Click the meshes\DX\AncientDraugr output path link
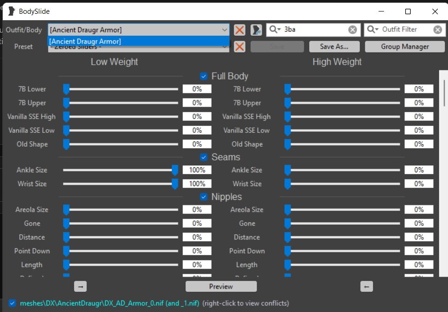 coord(109,303)
